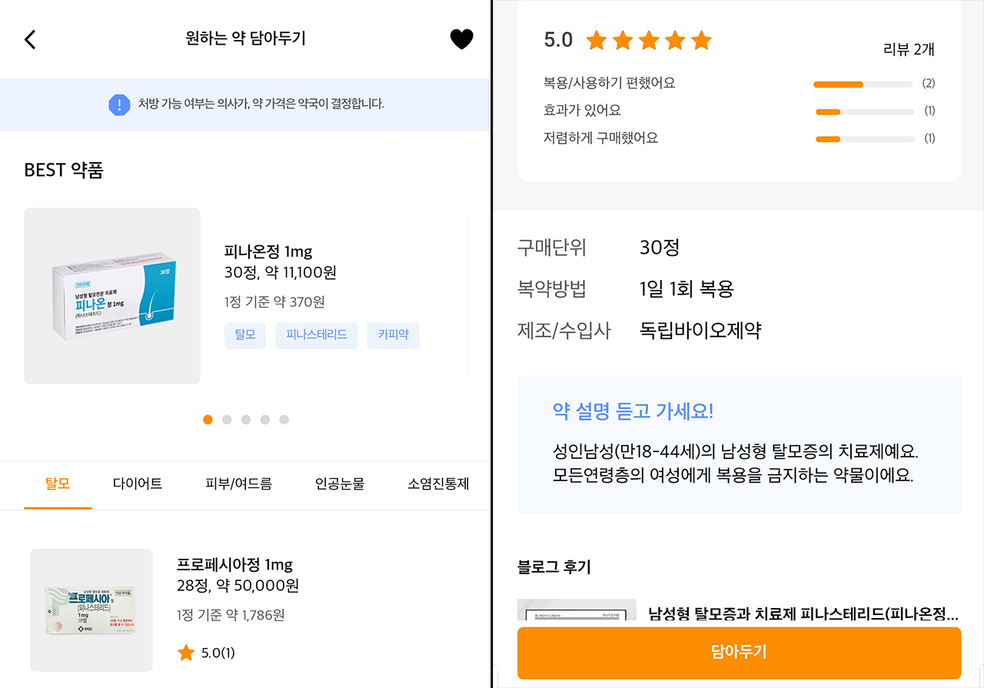984x688 pixels.
Task: Click the star icon next to 리뷰 2개
Action: pyautogui.click(x=648, y=40)
